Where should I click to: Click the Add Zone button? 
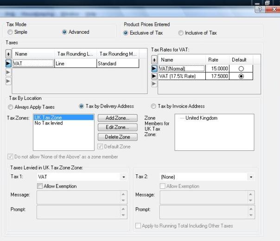click(117, 118)
